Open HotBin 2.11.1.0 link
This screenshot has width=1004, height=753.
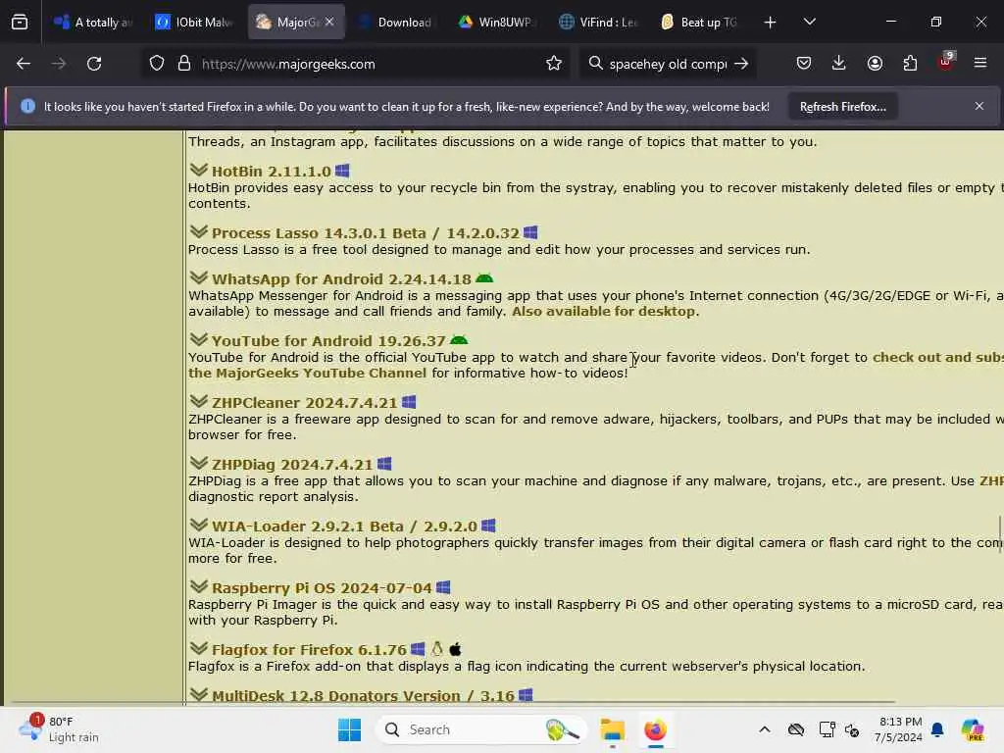click(272, 172)
